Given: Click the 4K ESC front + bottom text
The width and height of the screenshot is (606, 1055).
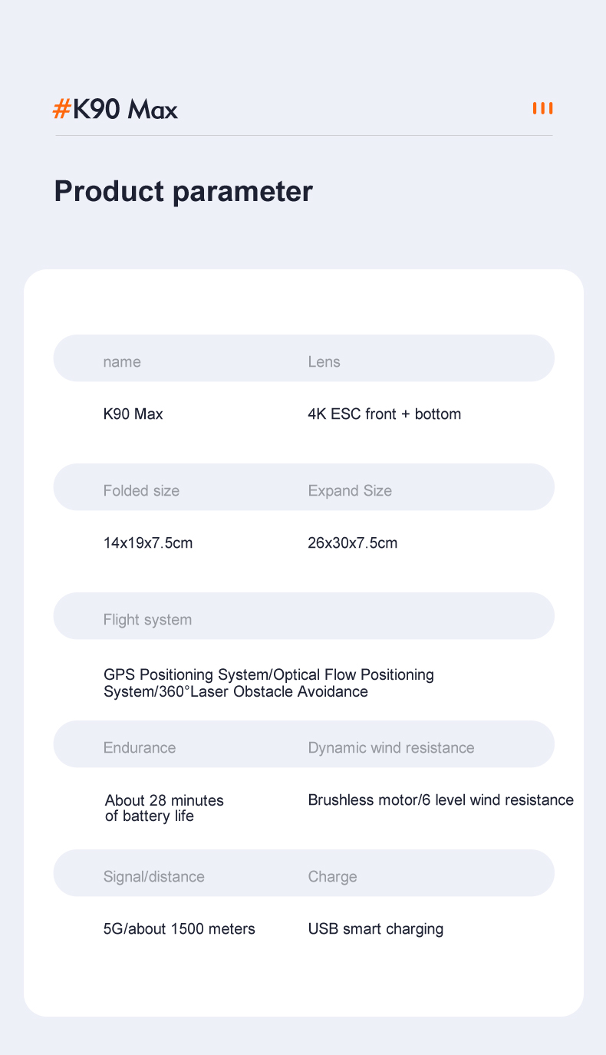Looking at the screenshot, I should click(384, 414).
